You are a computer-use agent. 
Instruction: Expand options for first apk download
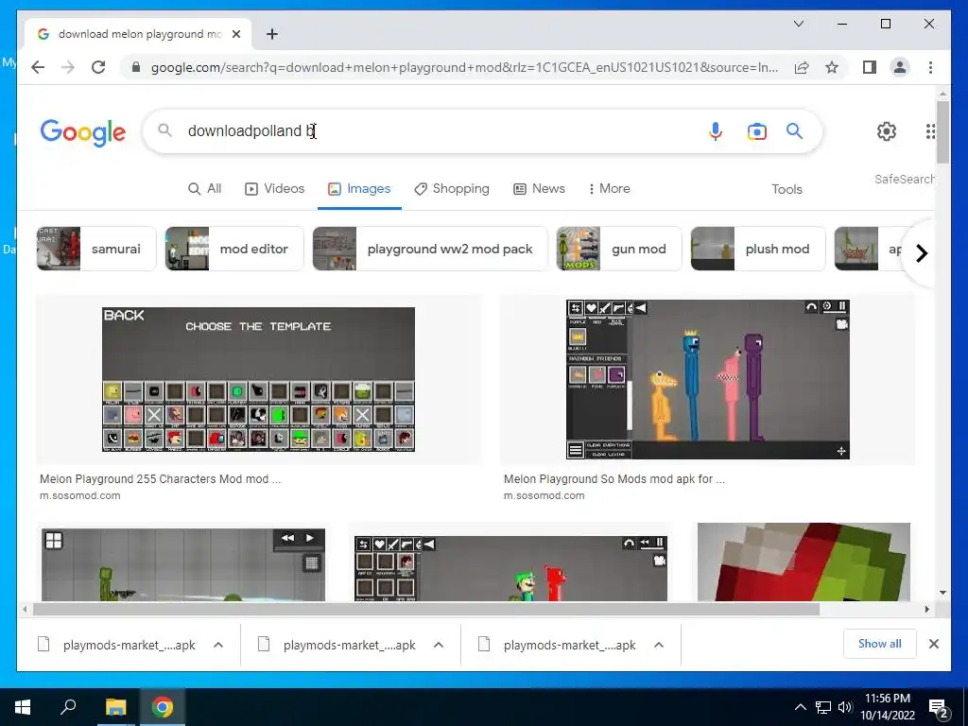(218, 645)
